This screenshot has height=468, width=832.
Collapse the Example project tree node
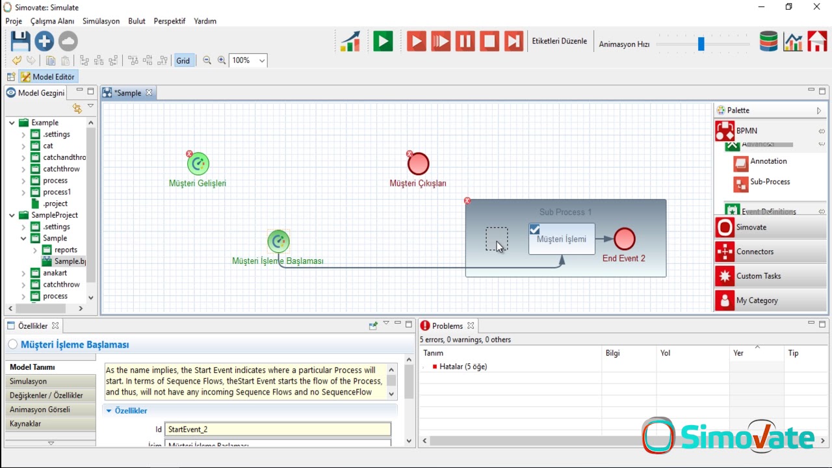click(12, 123)
